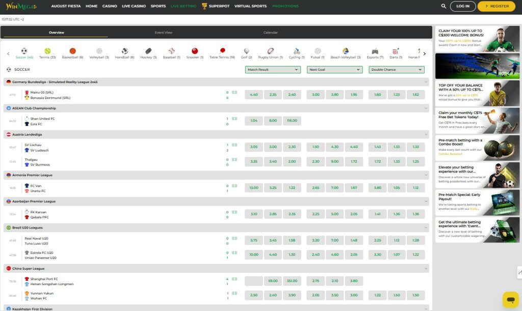Click the Log In button

pyautogui.click(x=463, y=6)
